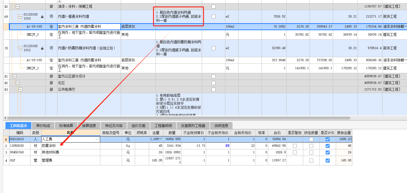Check 锁定数量 for 防霉涂料 row
This screenshot has height=193, width=407.
(311, 146)
